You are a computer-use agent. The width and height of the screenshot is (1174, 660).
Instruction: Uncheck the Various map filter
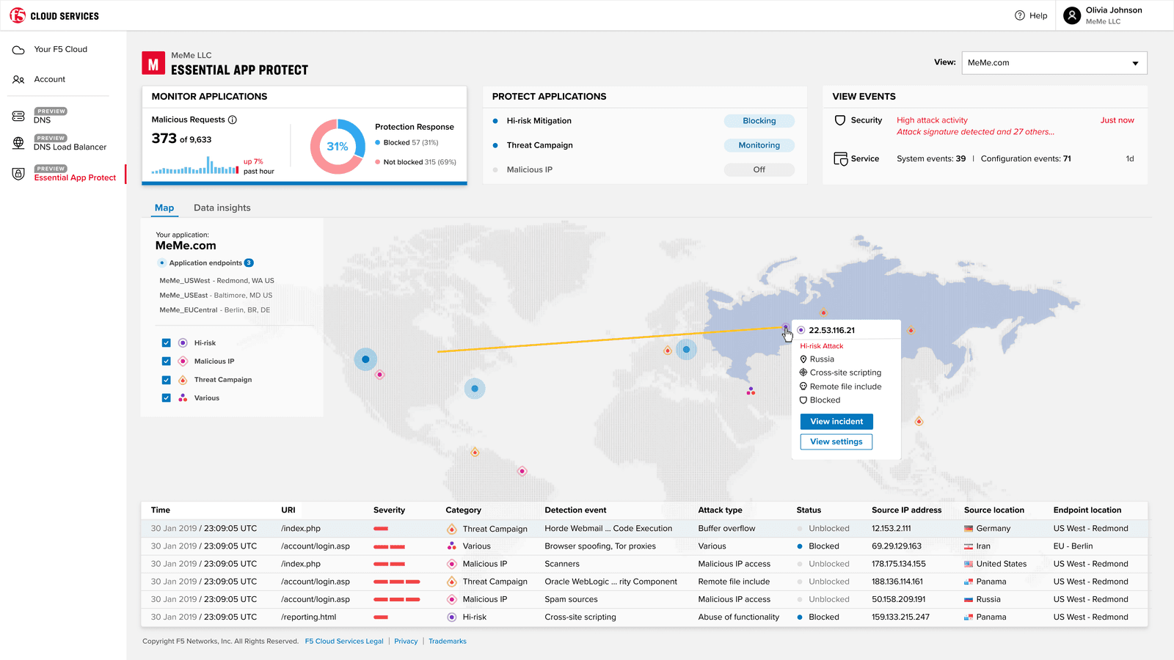pyautogui.click(x=166, y=397)
